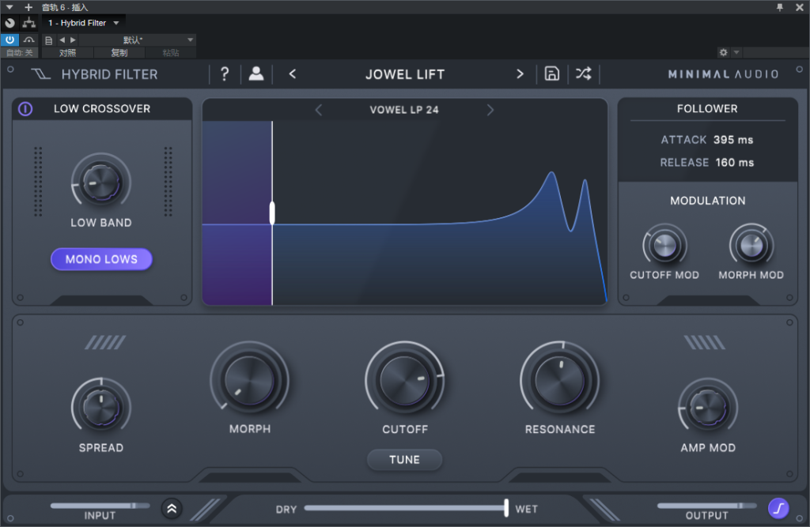Image resolution: width=810 pixels, height=527 pixels.
Task: Click the SPREAD knob
Action: pos(101,408)
